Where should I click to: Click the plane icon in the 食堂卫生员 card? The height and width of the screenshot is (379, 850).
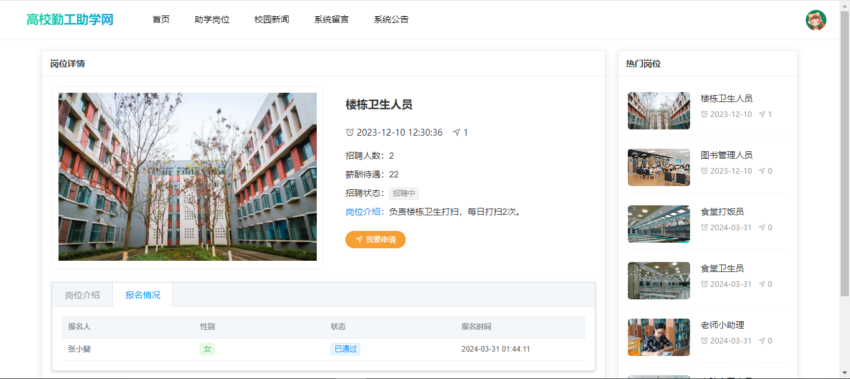pyautogui.click(x=762, y=284)
